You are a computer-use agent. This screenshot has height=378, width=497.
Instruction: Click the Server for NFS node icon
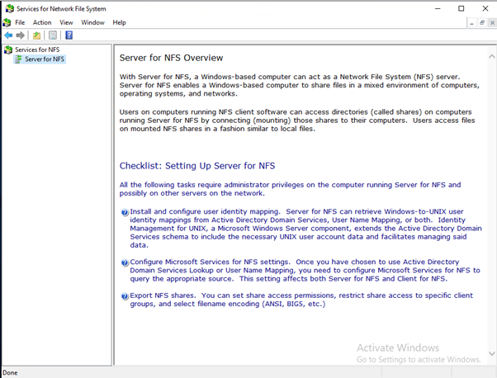(18, 59)
